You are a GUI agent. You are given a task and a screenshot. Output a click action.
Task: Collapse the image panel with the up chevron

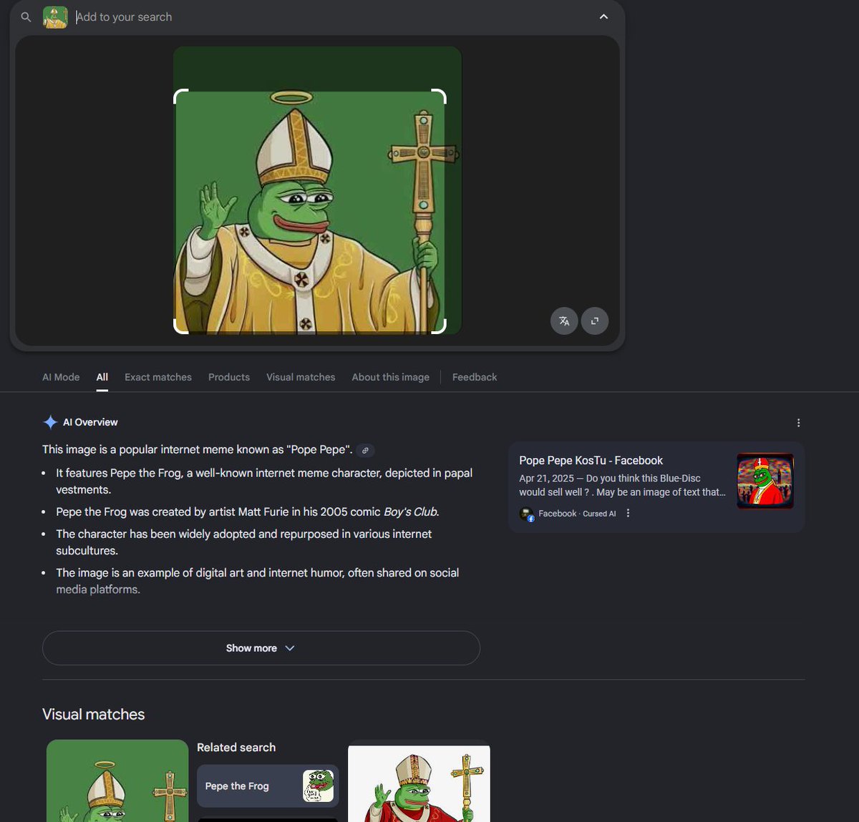[x=603, y=16]
